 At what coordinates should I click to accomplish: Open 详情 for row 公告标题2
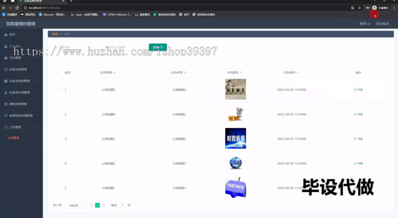tap(358, 163)
